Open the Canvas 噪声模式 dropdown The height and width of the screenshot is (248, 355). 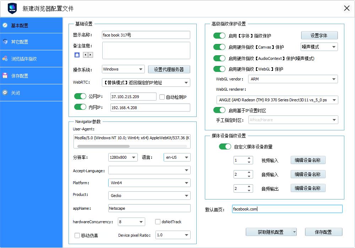click(319, 47)
